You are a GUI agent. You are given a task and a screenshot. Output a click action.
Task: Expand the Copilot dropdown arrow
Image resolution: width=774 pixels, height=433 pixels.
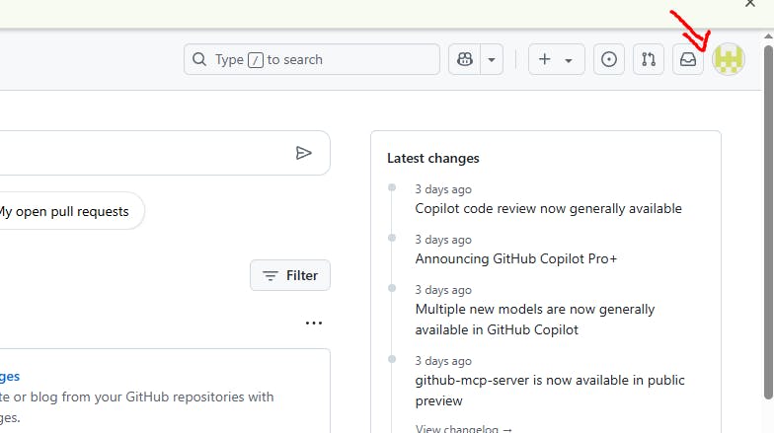(492, 59)
